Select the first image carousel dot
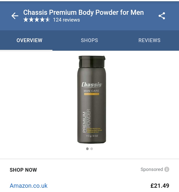The image size is (179, 192). point(87,149)
